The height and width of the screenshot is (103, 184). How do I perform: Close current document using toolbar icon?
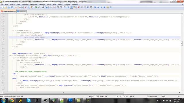coord(16,7)
